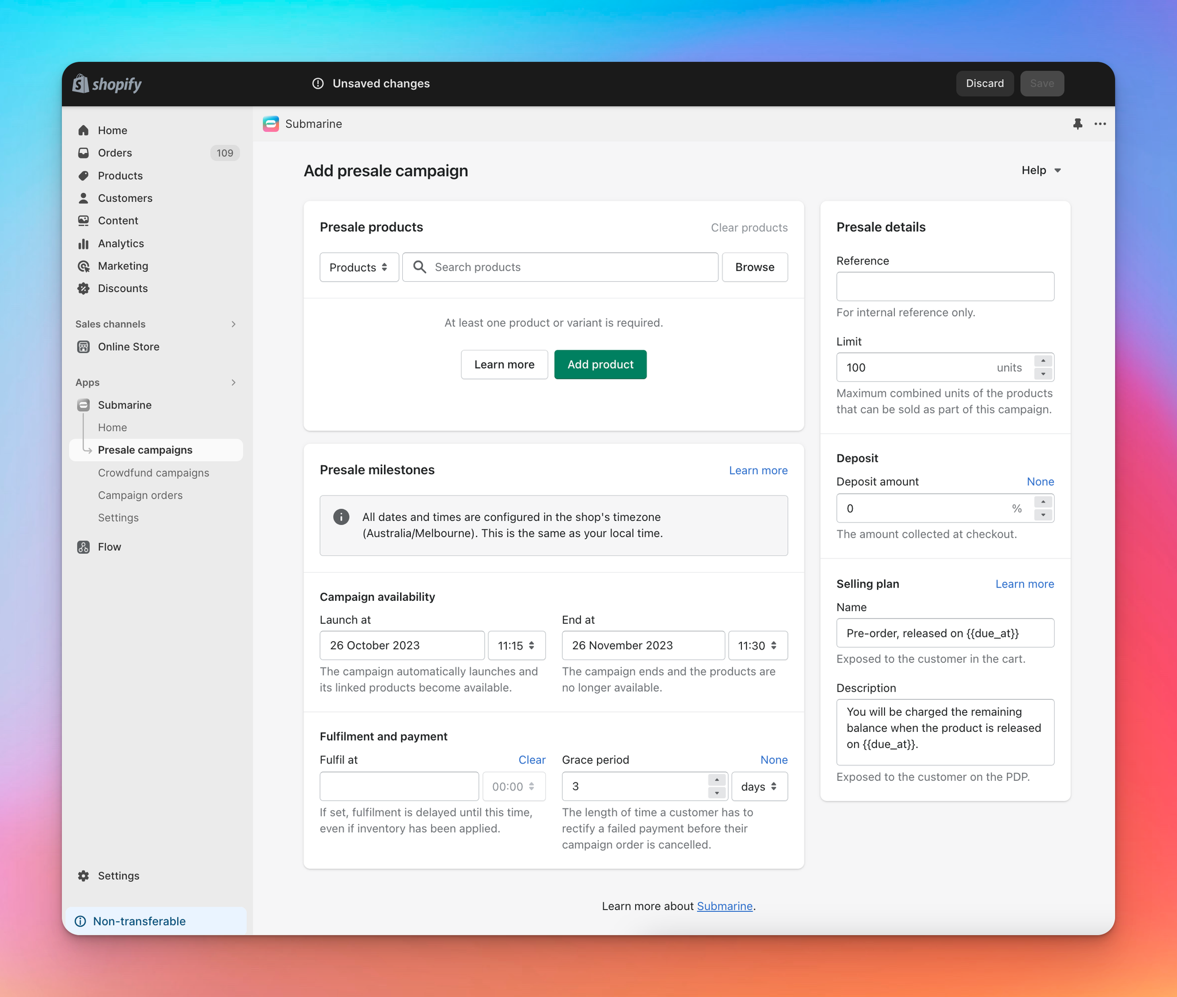Screen dimensions: 1177x997
Task: Open the Products type dropdown
Action: click(357, 267)
